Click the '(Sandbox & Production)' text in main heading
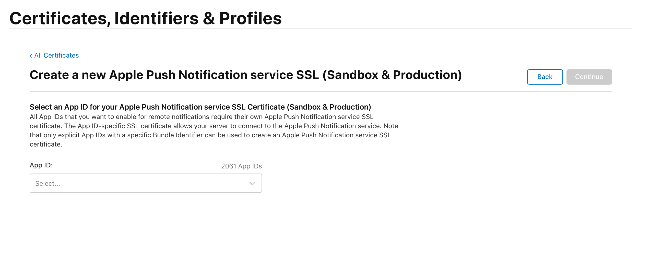The height and width of the screenshot is (265, 662). [392, 75]
